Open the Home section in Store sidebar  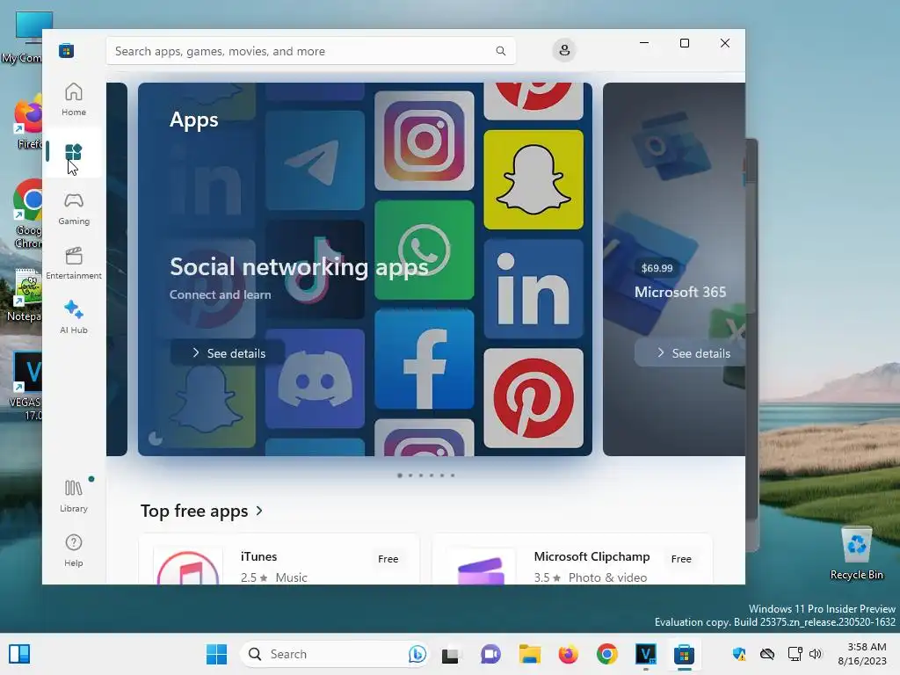click(x=74, y=100)
